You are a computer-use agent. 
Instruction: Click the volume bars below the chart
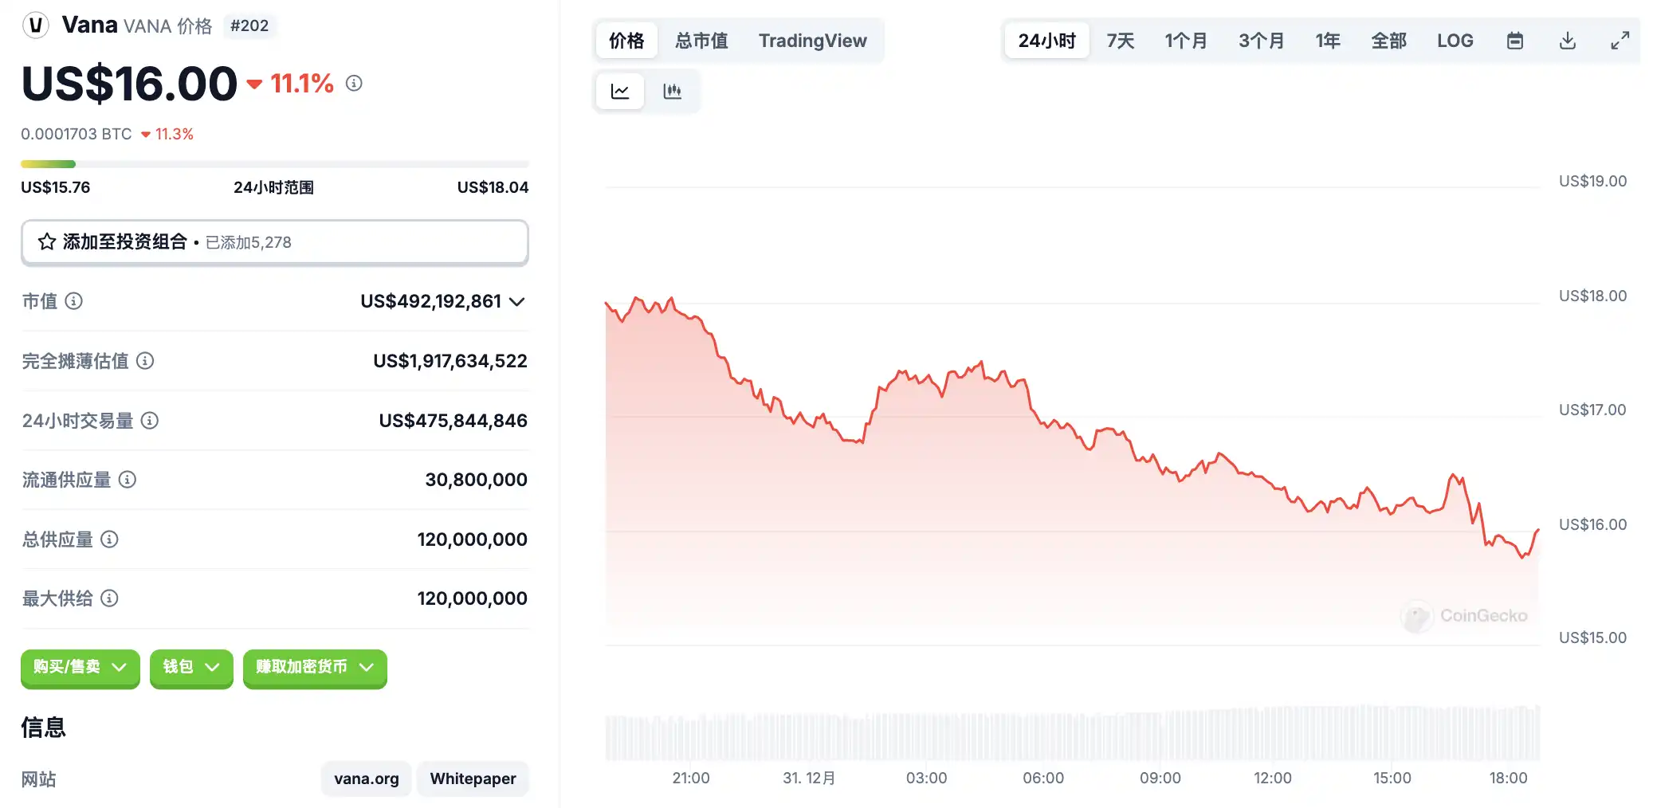[1072, 733]
